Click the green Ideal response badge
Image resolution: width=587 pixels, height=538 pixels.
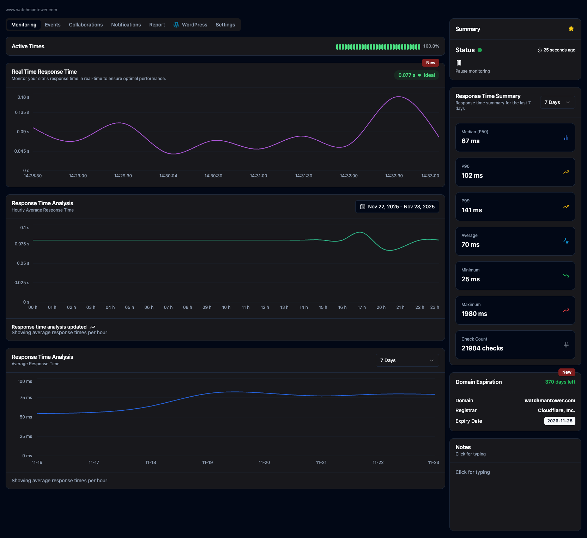click(416, 75)
